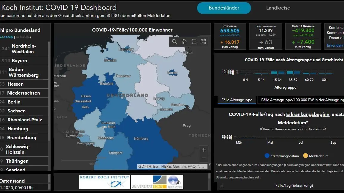Reset map to home extent
344x193 pixels.
[x=184, y=42]
